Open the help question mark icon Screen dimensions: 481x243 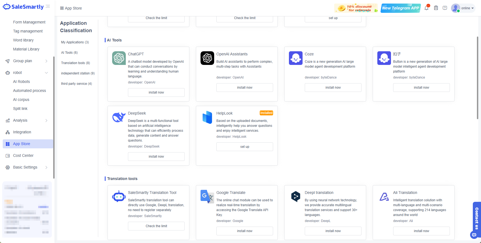click(x=445, y=8)
